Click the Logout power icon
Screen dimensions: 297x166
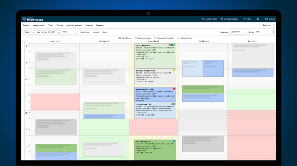coord(266,19)
